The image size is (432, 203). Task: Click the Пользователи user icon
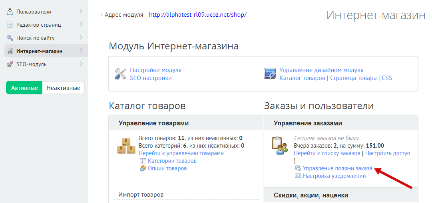click(10, 12)
